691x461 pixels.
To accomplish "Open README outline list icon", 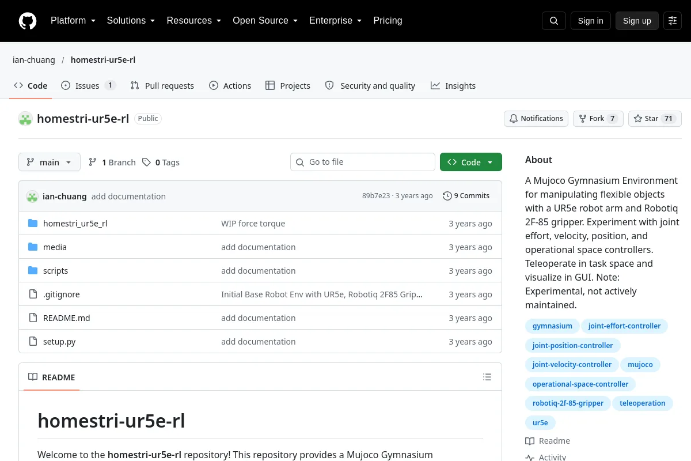I will 487,377.
